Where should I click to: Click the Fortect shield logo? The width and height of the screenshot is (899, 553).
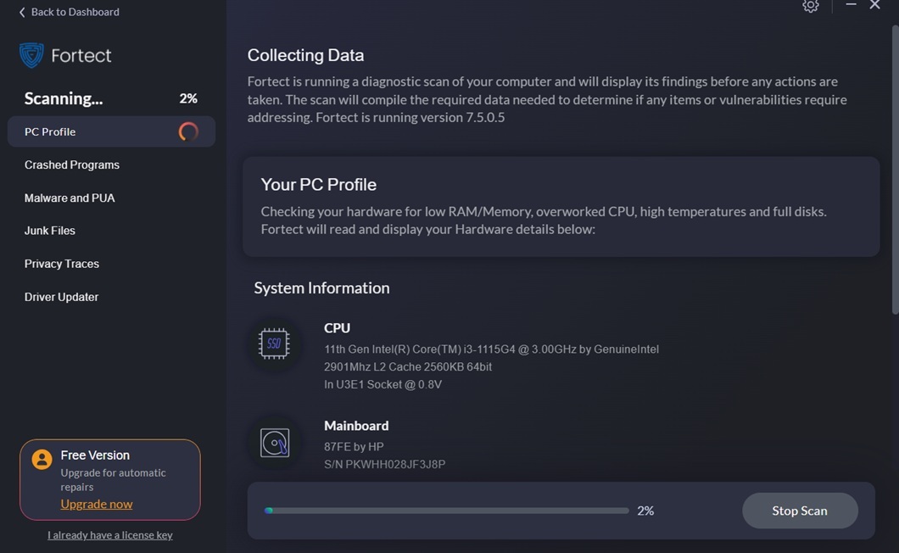pos(31,56)
